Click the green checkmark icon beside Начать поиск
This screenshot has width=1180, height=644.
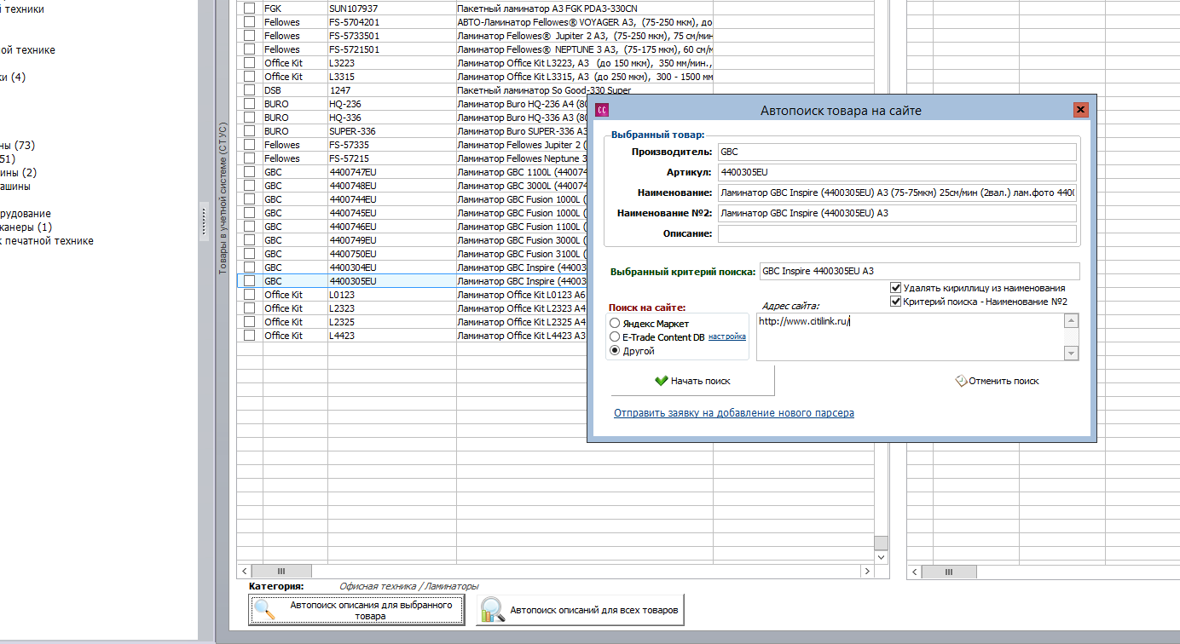coord(661,381)
